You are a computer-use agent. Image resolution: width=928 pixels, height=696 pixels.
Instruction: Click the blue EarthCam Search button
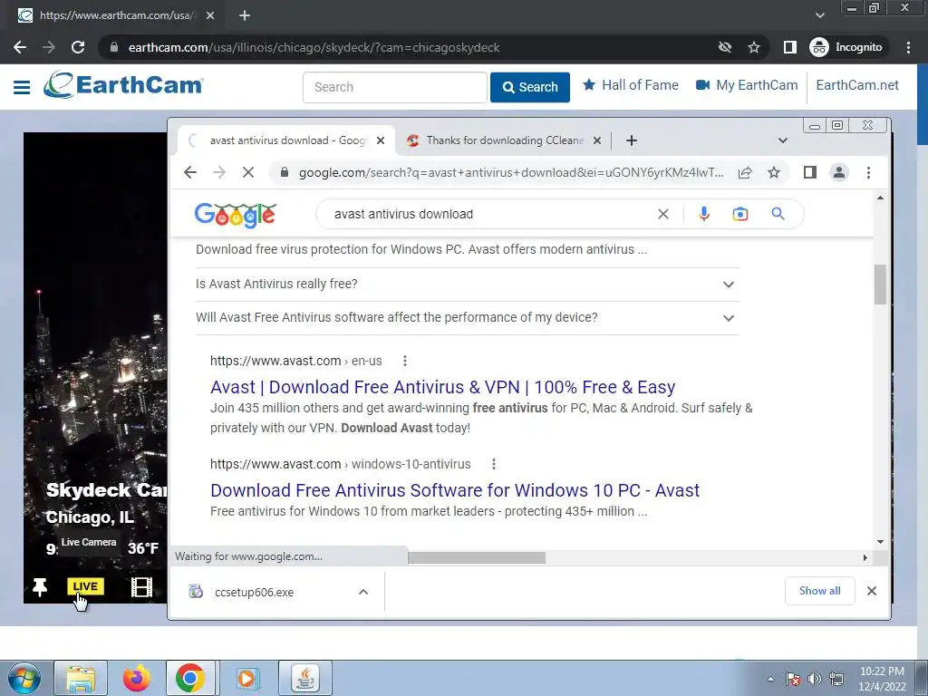pyautogui.click(x=529, y=87)
